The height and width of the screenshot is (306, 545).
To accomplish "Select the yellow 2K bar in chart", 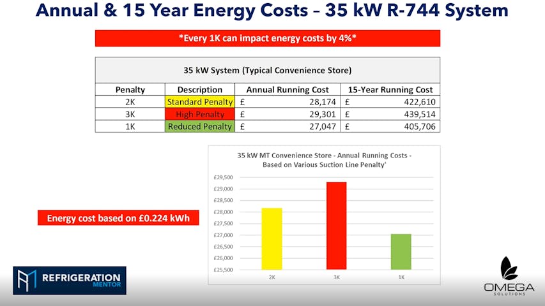I will (x=272, y=238).
